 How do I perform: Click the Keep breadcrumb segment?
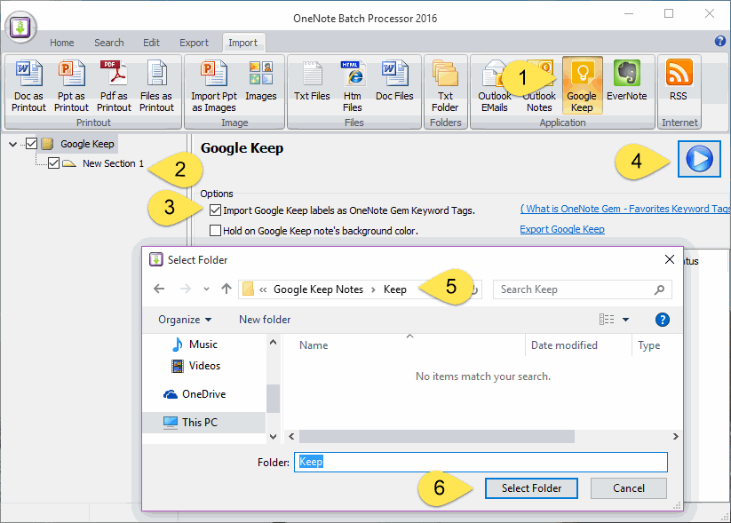coord(395,289)
